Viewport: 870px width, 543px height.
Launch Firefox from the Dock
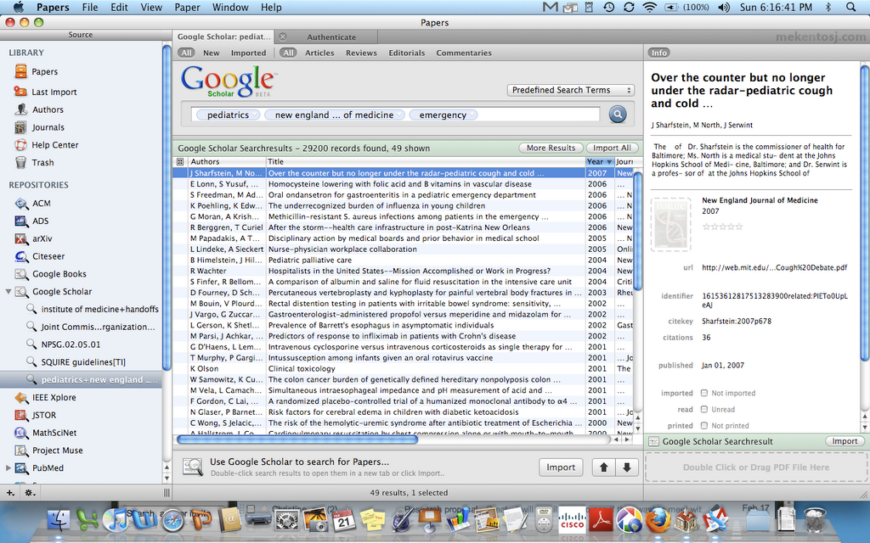(x=658, y=520)
